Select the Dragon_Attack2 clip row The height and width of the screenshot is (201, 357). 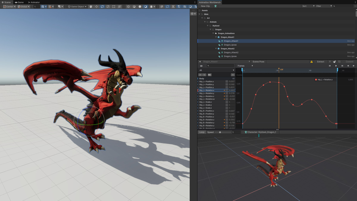click(x=277, y=52)
